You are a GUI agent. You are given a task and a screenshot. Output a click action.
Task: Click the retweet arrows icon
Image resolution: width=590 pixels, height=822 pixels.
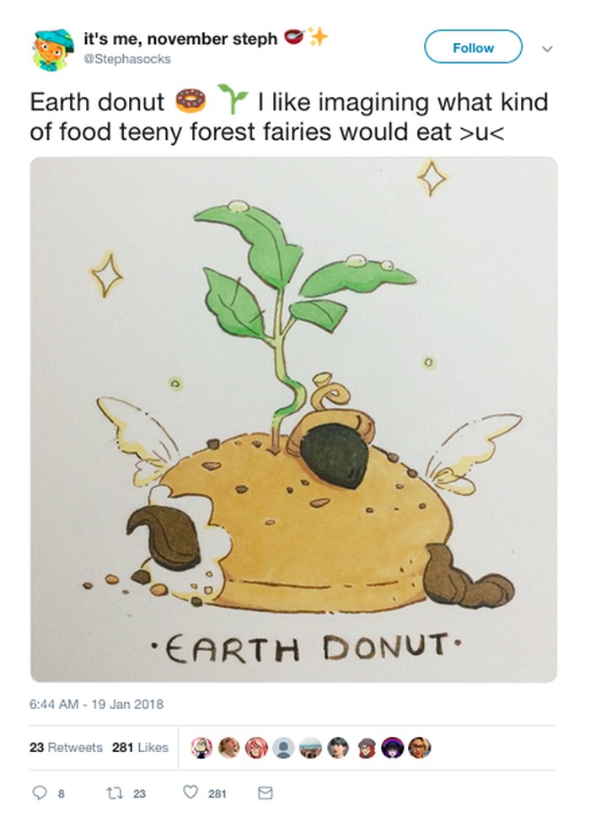tap(112, 793)
